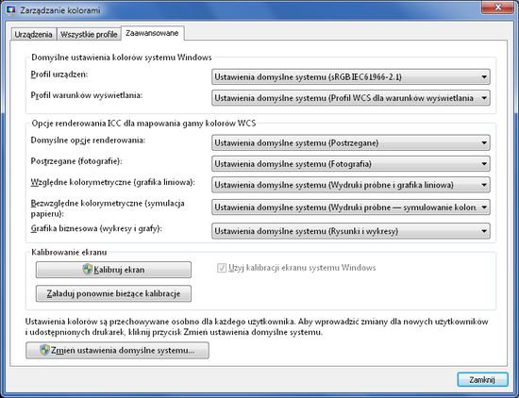Open Grafika biznesowa dropdown

click(351, 231)
